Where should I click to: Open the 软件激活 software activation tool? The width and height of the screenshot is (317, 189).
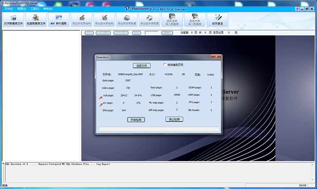(218, 20)
